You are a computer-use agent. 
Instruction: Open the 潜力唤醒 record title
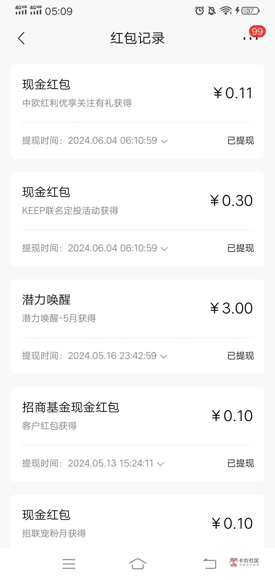point(46,300)
